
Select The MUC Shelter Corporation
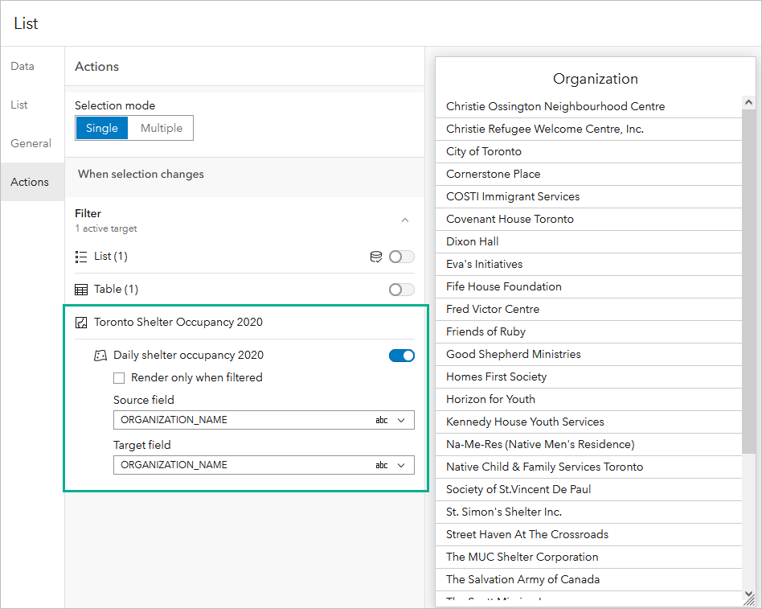[588, 558]
